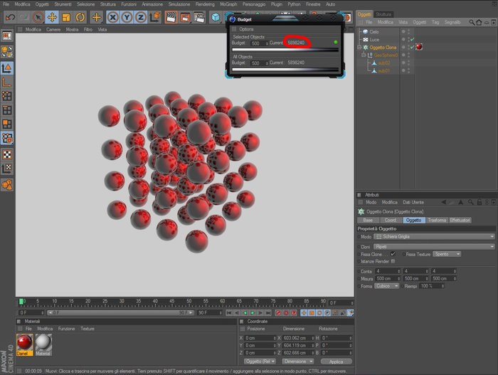Activate the Rotate tool in the top toolbar

pos(80,17)
